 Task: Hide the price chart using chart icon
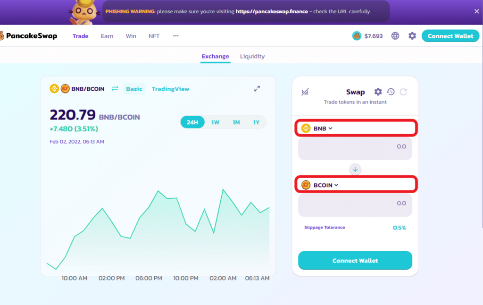tap(305, 92)
